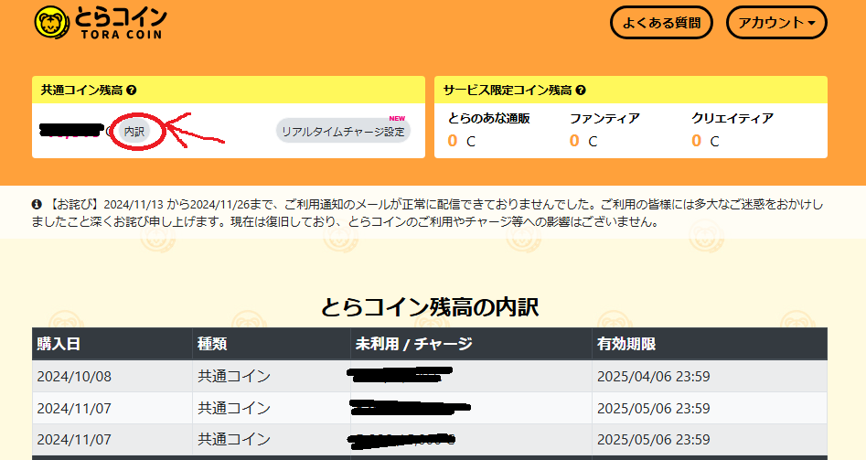Select the クリエイティア service label
The width and height of the screenshot is (866, 460).
coord(732,118)
